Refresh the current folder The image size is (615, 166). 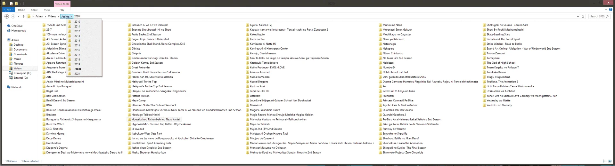[x=583, y=16]
